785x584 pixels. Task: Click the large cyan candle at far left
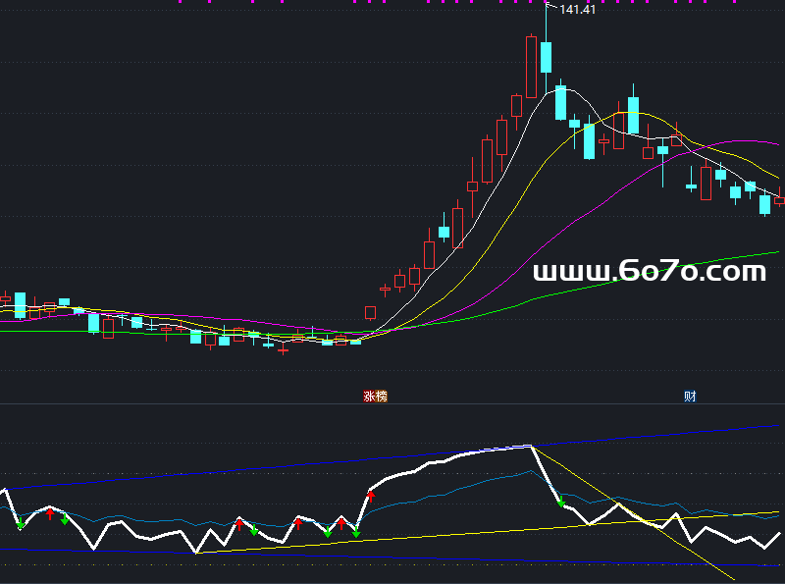[20, 304]
